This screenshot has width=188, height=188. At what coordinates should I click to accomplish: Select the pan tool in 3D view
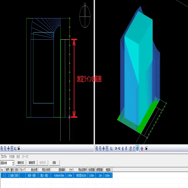point(104,149)
